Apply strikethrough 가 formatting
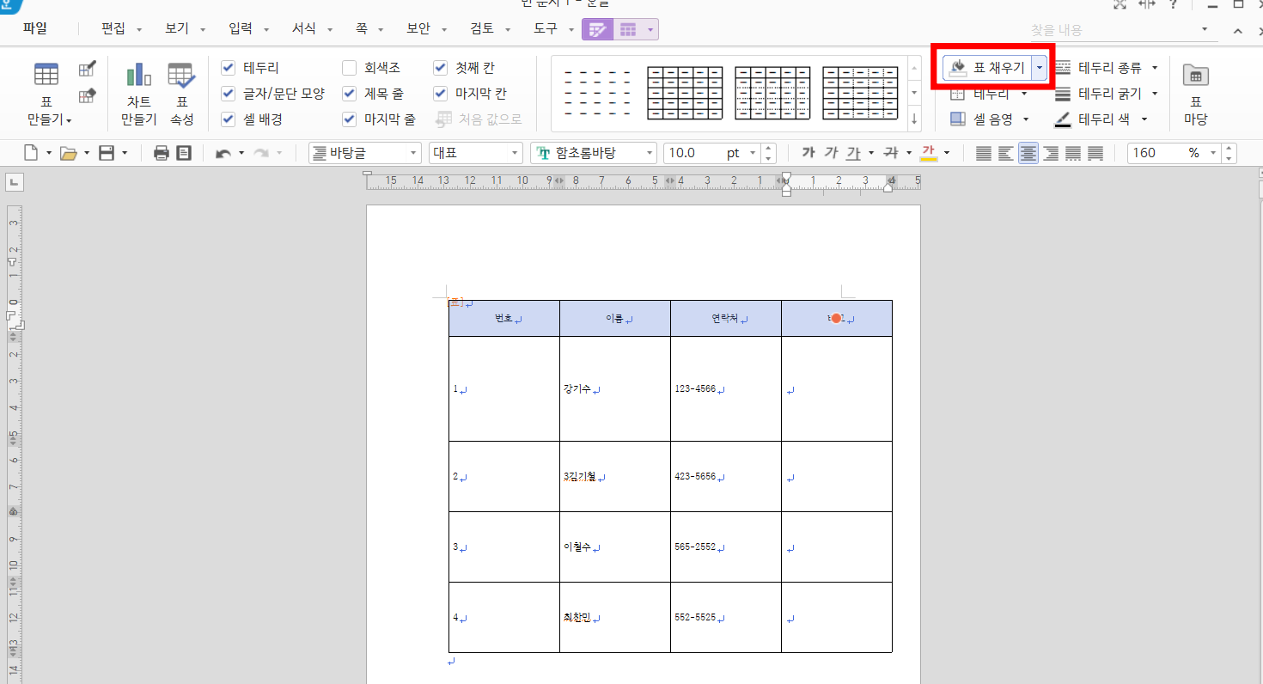 tap(891, 153)
